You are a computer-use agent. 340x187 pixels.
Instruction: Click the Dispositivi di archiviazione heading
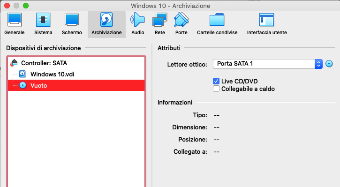click(43, 48)
